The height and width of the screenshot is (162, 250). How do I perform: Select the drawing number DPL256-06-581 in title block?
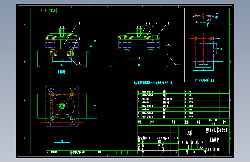[x=213, y=150]
